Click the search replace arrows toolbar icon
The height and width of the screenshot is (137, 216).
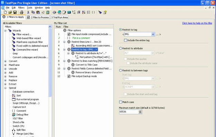click(x=74, y=12)
